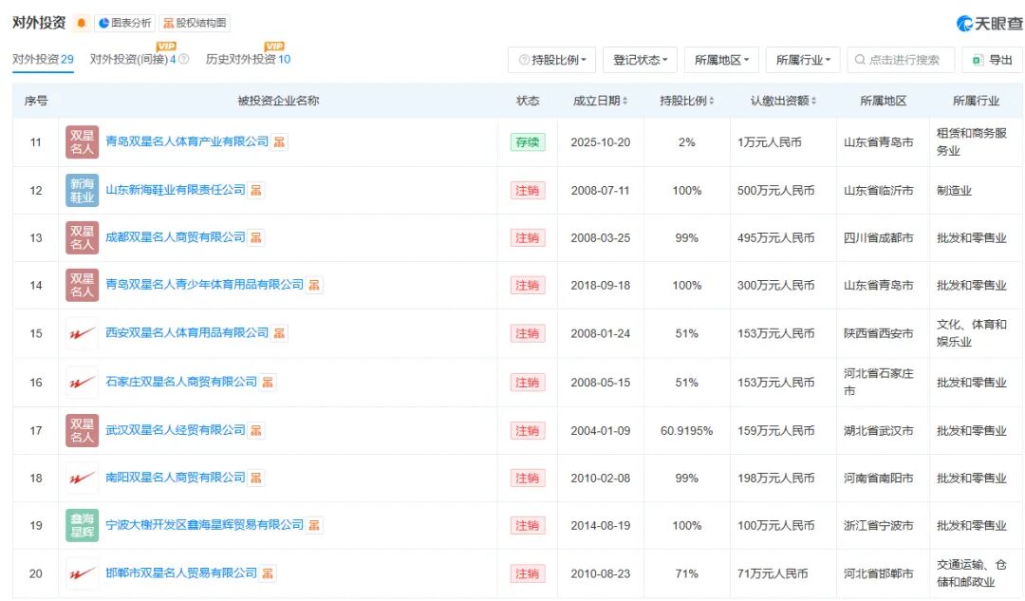Viewport: 1025px width, 601px height.
Task: Click equity structure icon beside 青岛双星名人青少年体育用品有限公司
Action: click(314, 285)
